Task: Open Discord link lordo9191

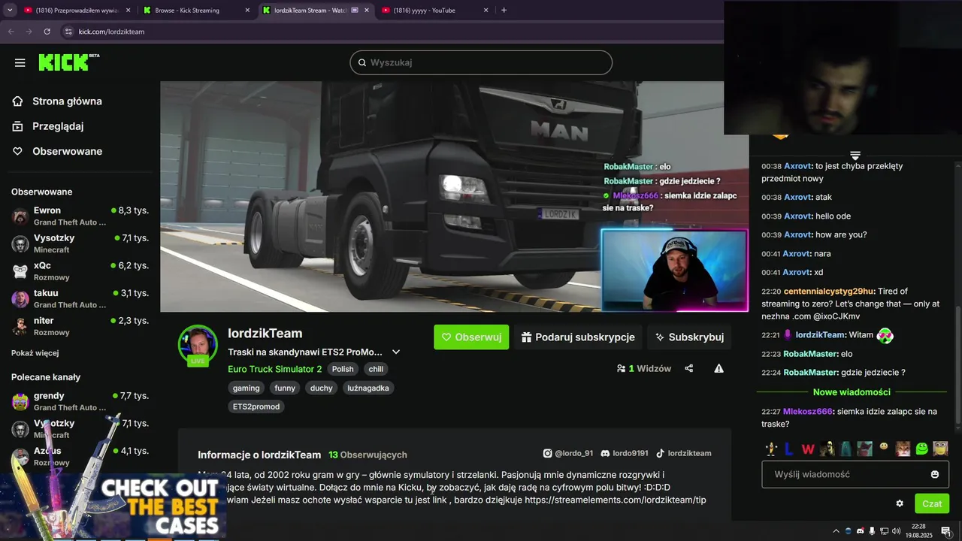Action: coord(624,454)
